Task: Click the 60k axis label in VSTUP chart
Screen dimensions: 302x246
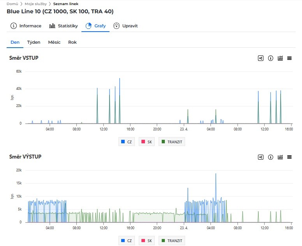Action: pyautogui.click(x=19, y=71)
